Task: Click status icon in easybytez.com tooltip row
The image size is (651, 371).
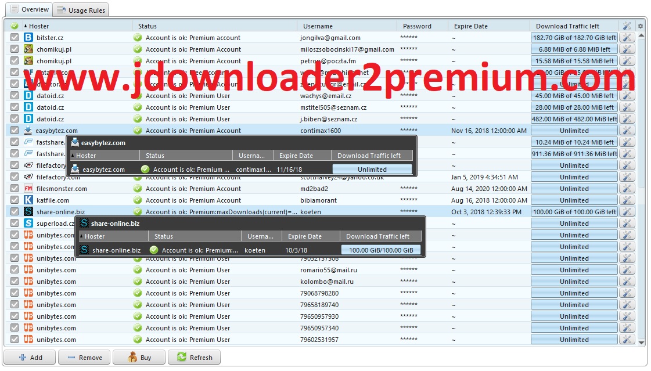Action: click(145, 170)
